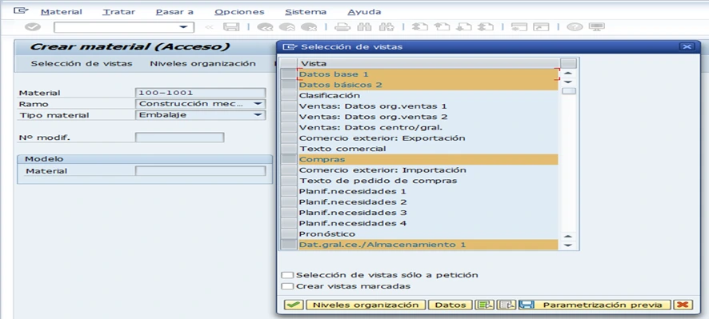Image resolution: width=709 pixels, height=319 pixels.
Task: Select 'Ventas: Datos org.ventas 2' row
Action: coord(428,117)
